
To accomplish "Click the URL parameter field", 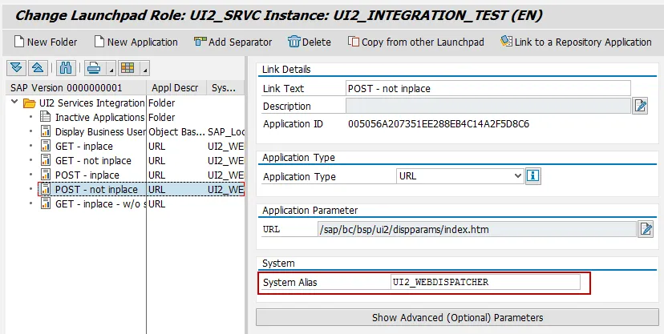I will click(477, 229).
